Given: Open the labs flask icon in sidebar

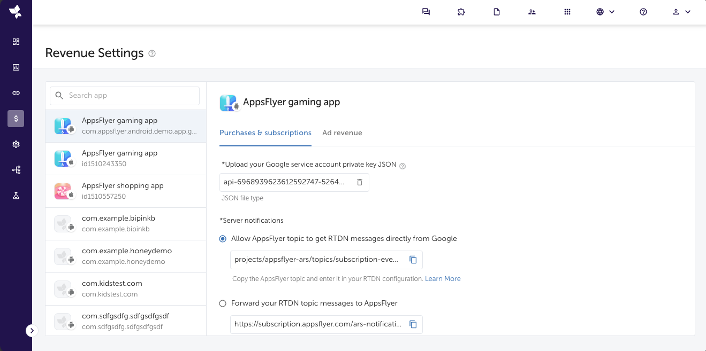Looking at the screenshot, I should point(16,196).
